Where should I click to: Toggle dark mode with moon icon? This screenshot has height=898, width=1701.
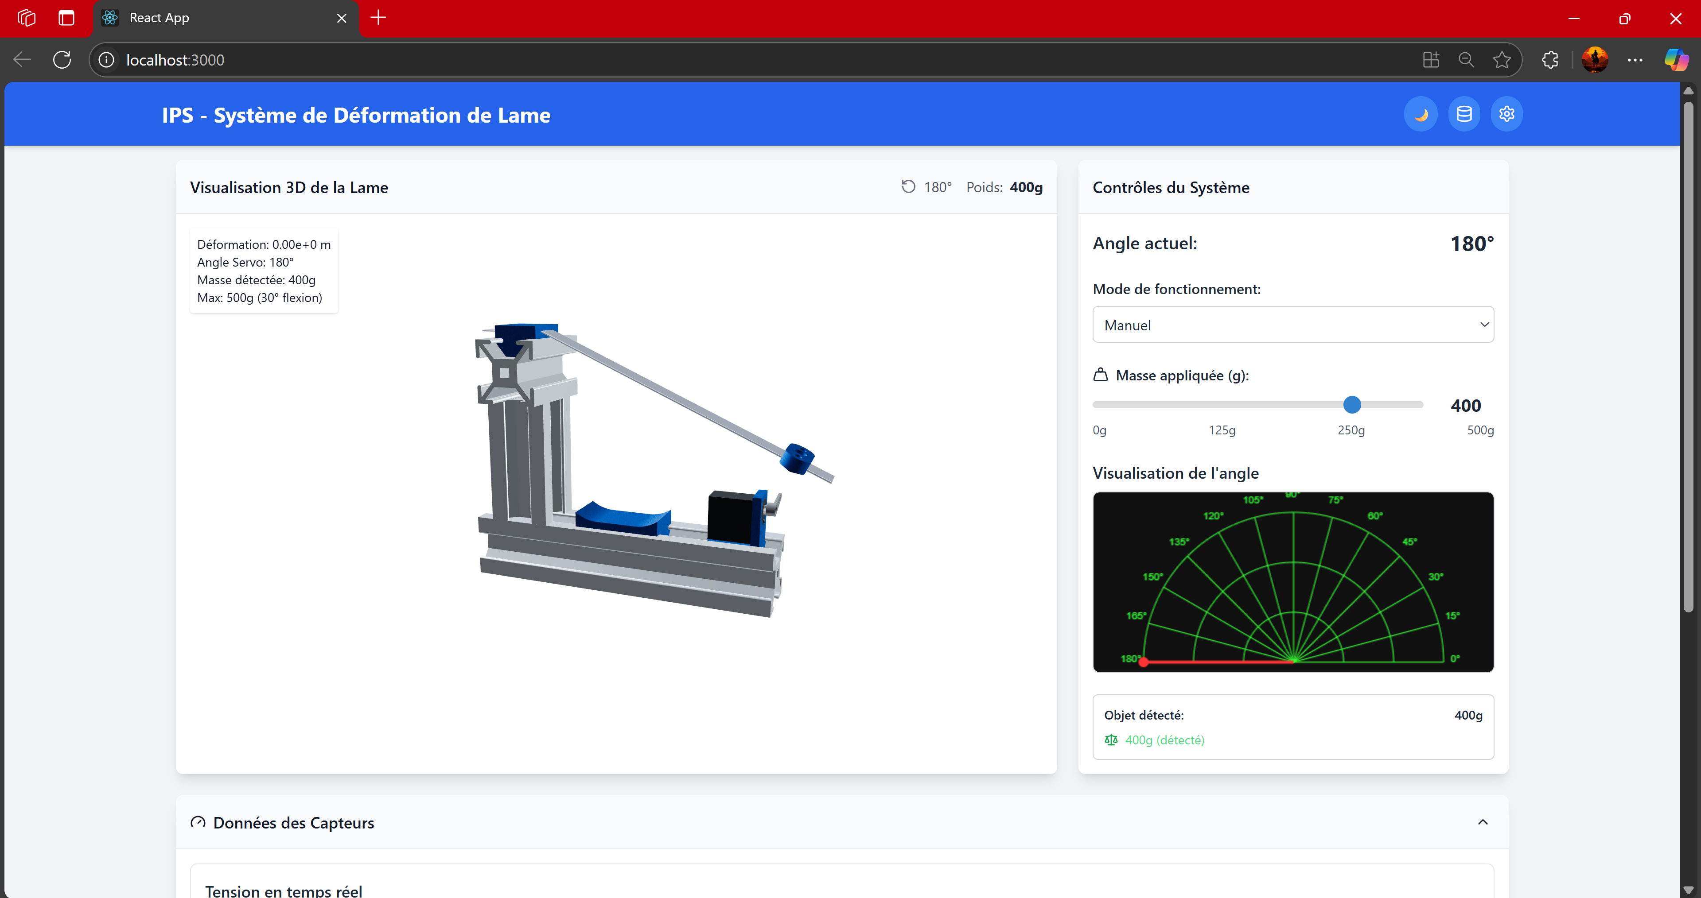click(1421, 114)
